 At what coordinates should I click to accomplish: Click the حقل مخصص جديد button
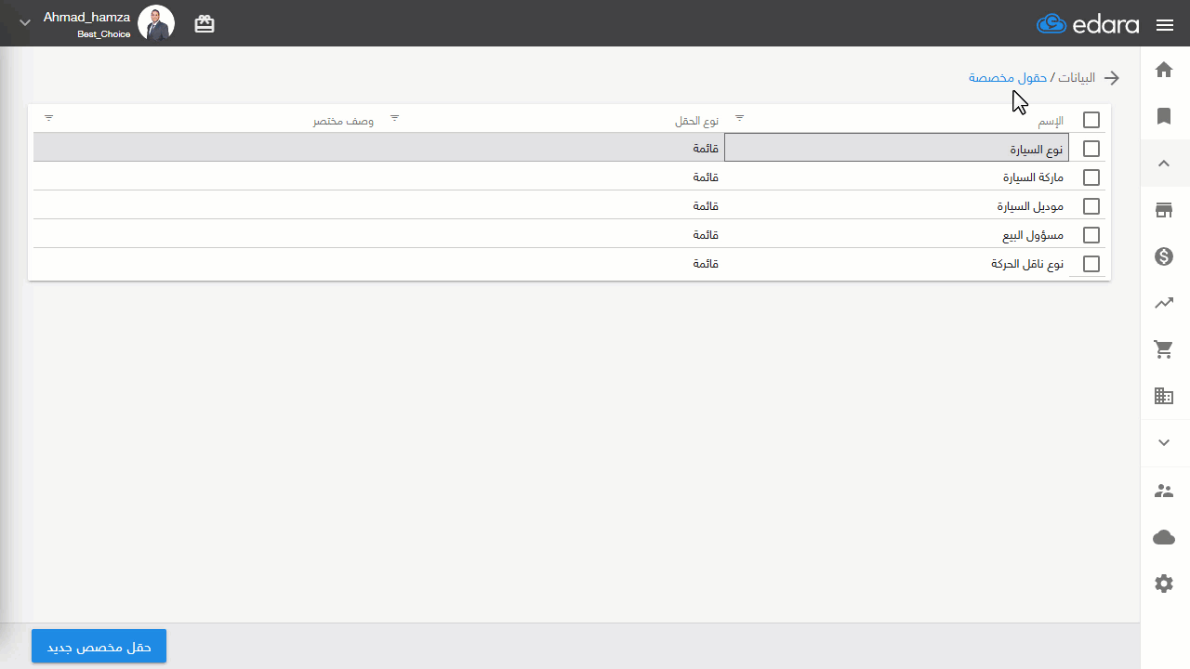[x=99, y=647]
